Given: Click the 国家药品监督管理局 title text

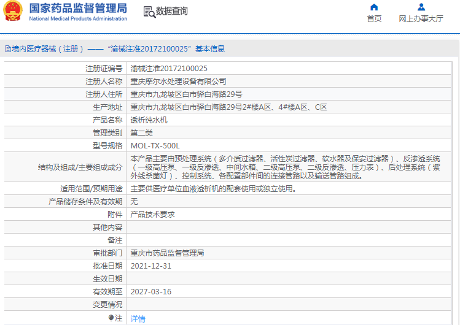Looking at the screenshot, I should click(78, 9).
